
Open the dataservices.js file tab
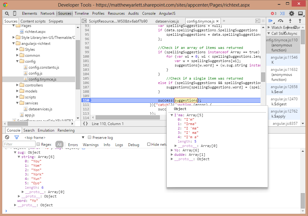coord(167,21)
